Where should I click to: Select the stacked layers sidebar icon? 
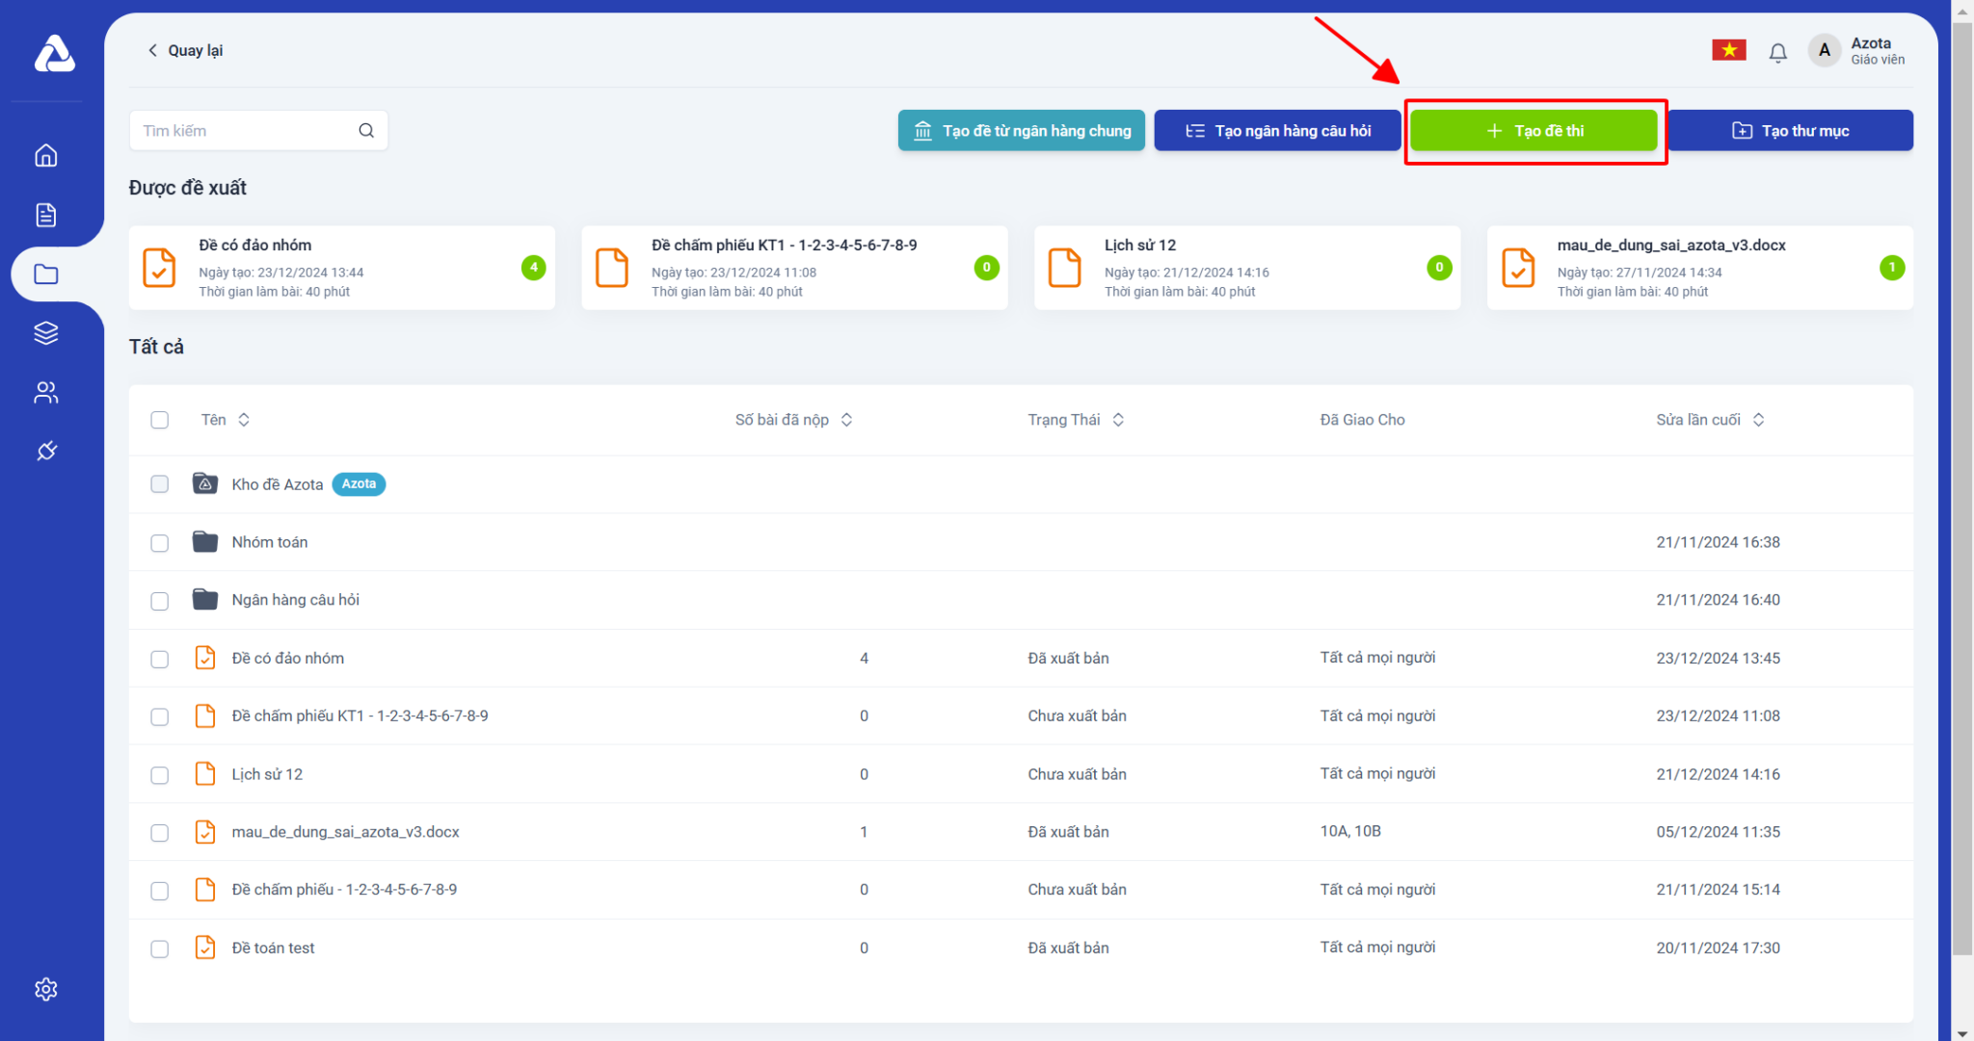coord(46,333)
